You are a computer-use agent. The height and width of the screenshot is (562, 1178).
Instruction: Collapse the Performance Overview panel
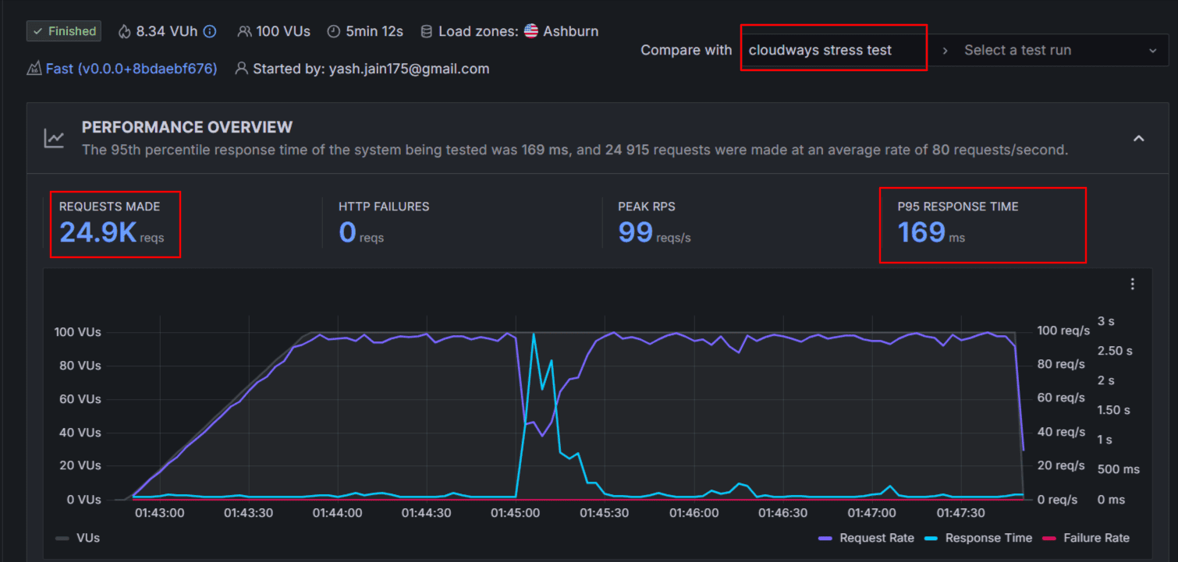[1139, 138]
